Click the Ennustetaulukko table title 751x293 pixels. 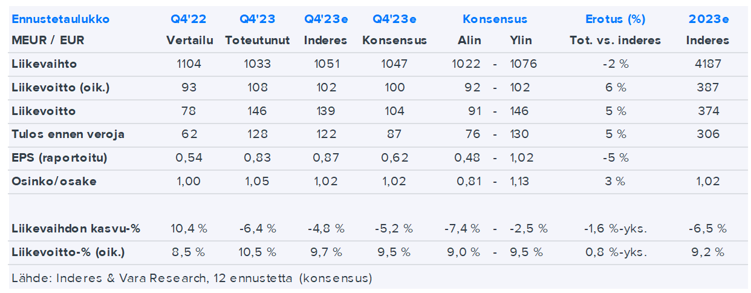pos(60,19)
